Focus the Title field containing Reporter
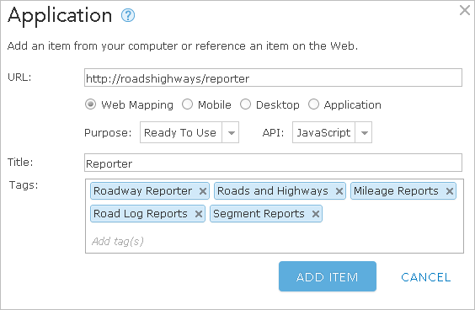The width and height of the screenshot is (475, 310). [273, 163]
